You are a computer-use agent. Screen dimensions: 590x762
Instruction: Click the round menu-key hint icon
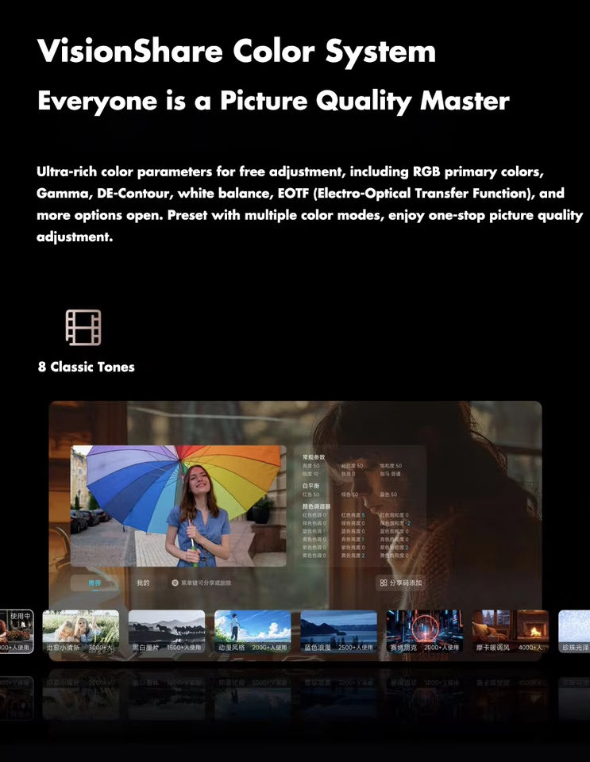coord(175,583)
